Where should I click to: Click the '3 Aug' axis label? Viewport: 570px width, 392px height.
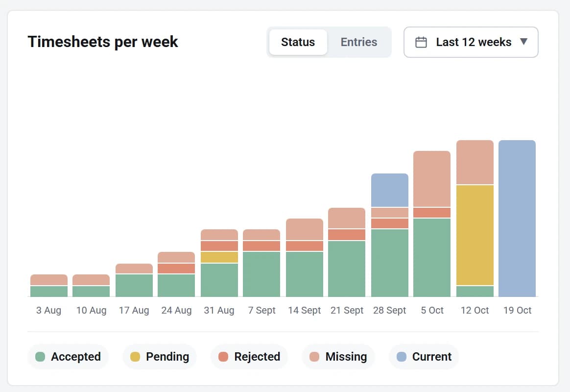point(48,311)
